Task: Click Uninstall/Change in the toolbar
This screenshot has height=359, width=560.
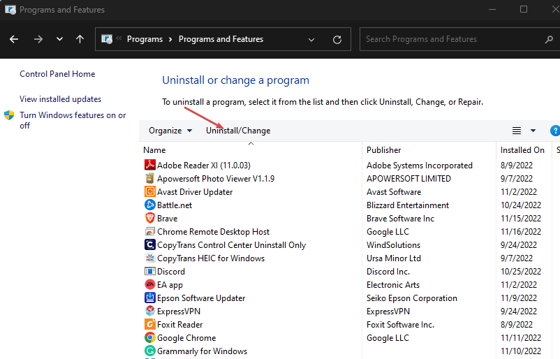Action: pyautogui.click(x=238, y=131)
